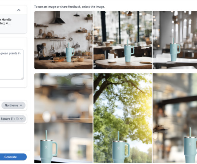Click the white plate on the cafe table
Image resolution: width=197 pixels, height=164 pixels.
(112, 61)
